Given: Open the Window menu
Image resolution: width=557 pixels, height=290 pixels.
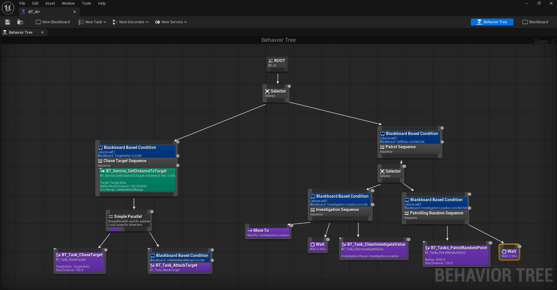Looking at the screenshot, I should (68, 3).
